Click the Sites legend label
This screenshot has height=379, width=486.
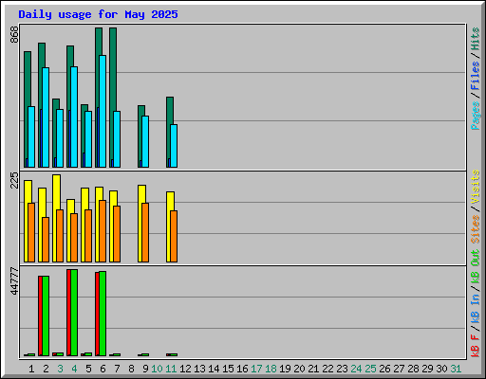point(476,229)
